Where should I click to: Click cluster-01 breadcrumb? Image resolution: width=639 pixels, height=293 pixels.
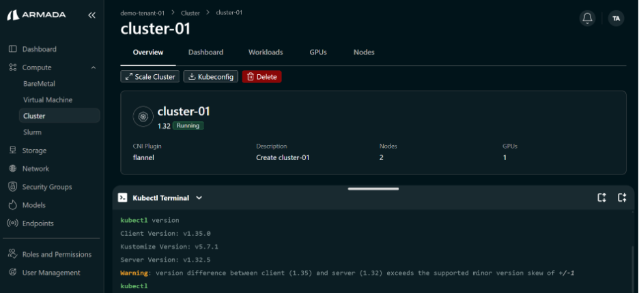229,13
